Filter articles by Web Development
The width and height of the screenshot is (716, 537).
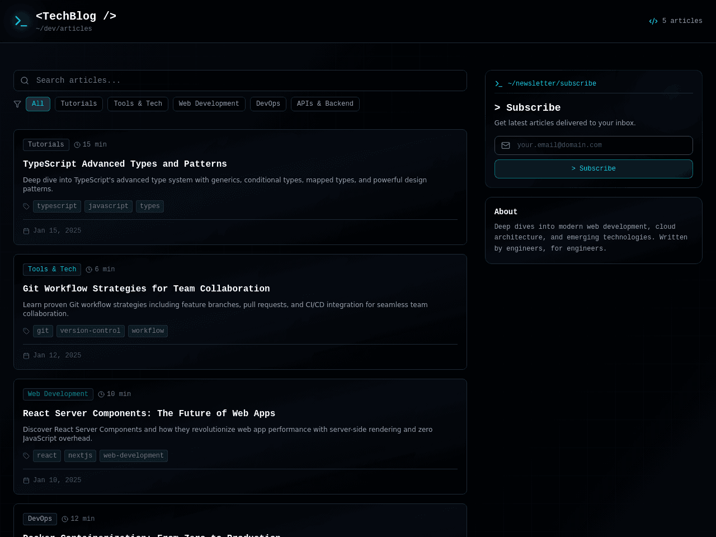(x=209, y=104)
